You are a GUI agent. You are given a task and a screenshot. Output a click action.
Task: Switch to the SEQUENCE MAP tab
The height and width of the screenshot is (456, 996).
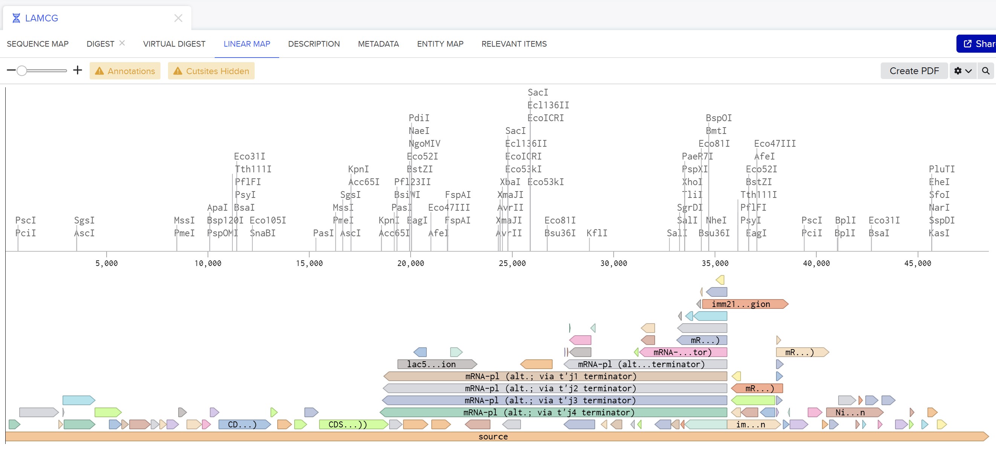coord(38,44)
